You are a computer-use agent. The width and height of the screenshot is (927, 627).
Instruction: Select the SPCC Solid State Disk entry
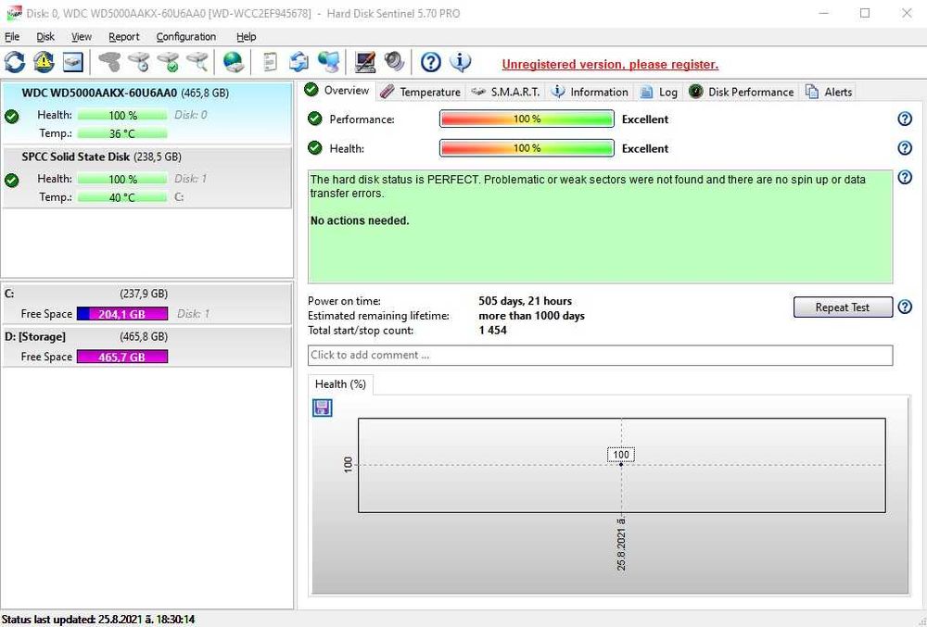pos(146,177)
